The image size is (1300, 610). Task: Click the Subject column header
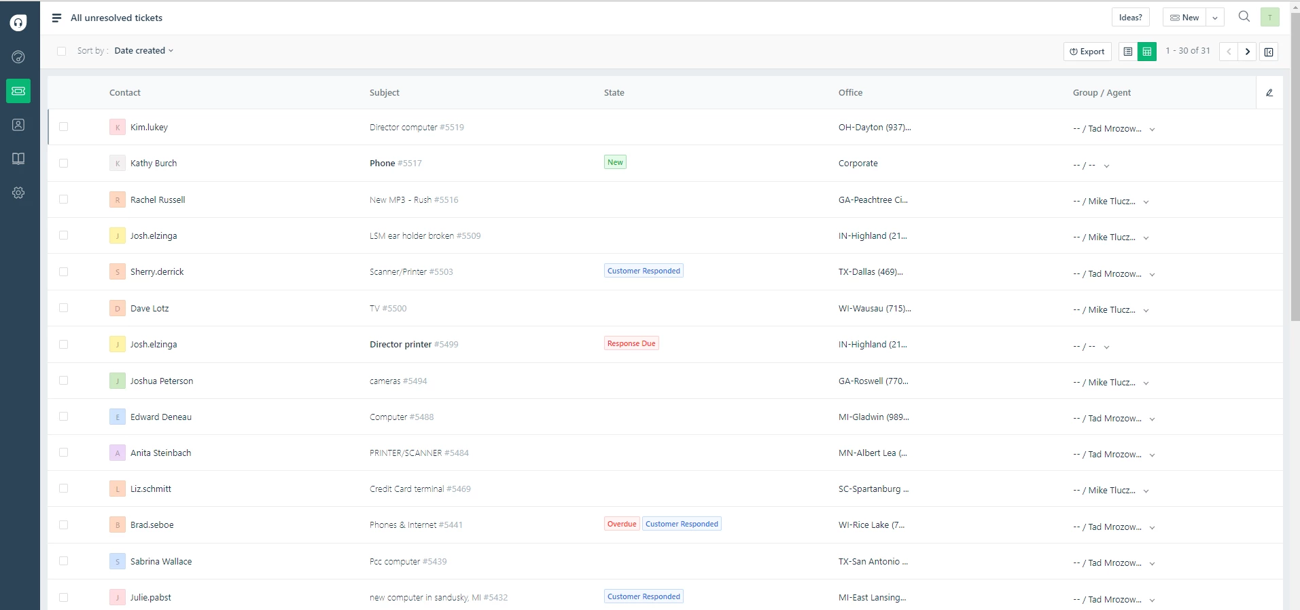pos(385,93)
